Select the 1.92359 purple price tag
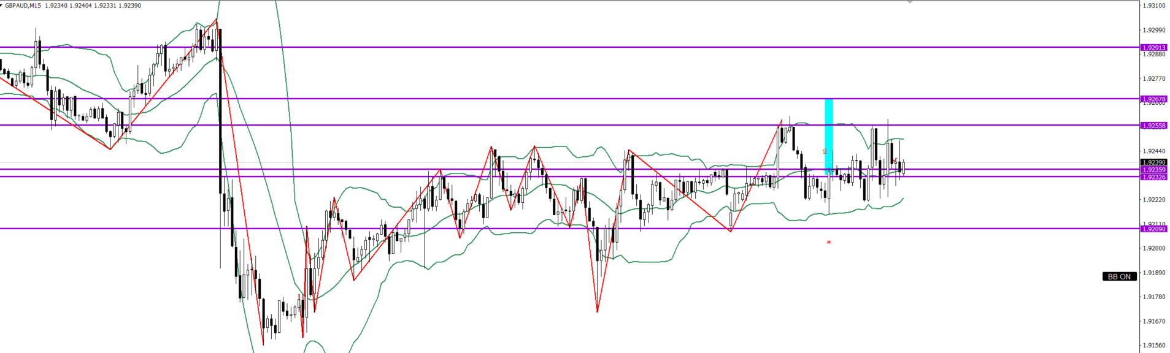 [x=1153, y=170]
